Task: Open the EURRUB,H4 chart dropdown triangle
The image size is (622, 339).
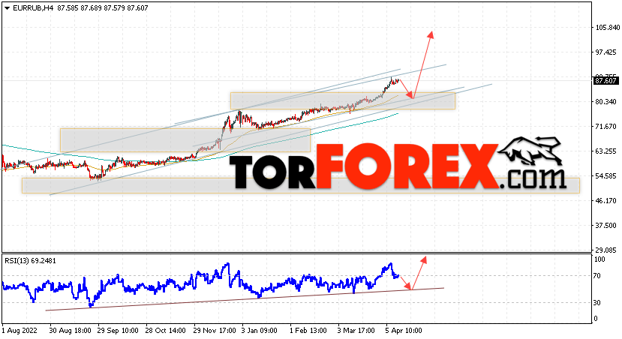Action: [x=8, y=8]
